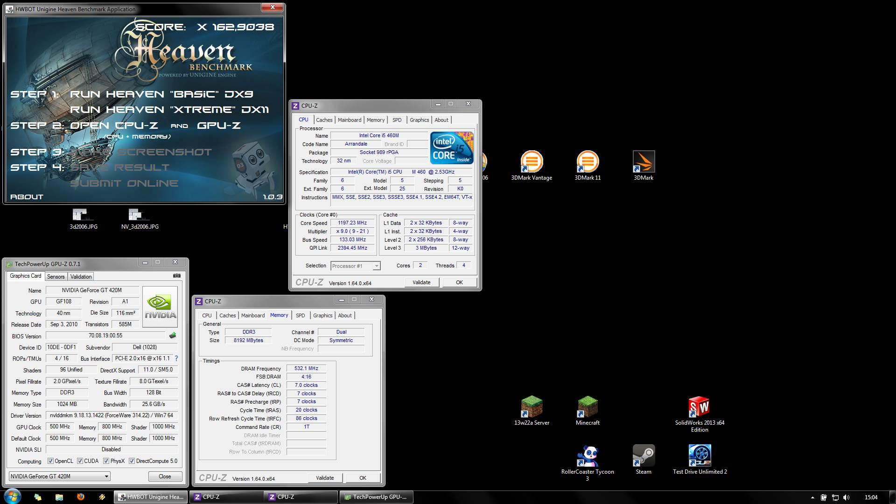Image resolution: width=896 pixels, height=504 pixels.
Task: Run Heaven "Xtreme" DX11 benchmark
Action: 169,110
